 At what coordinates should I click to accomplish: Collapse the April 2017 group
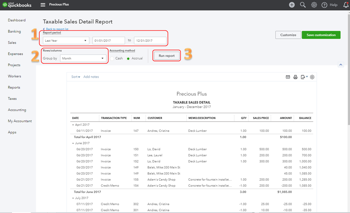click(x=73, y=125)
